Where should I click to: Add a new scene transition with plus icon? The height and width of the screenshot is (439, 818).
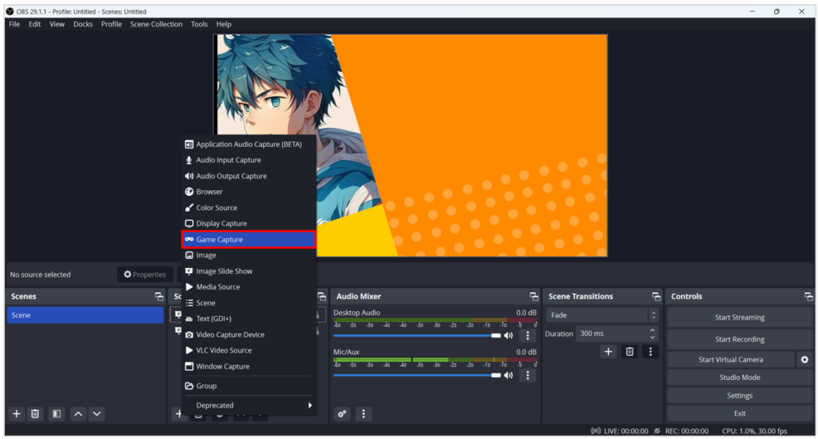pos(608,351)
